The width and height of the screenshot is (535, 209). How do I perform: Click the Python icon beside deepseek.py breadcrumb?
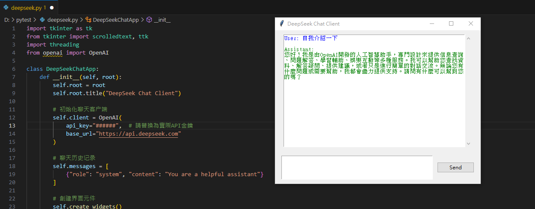point(42,20)
